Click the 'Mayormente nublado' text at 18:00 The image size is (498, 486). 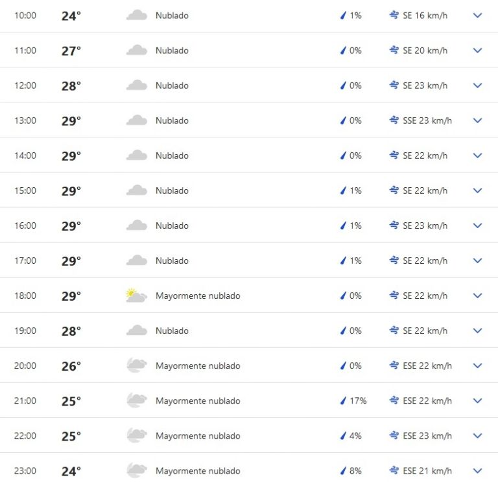coord(198,295)
